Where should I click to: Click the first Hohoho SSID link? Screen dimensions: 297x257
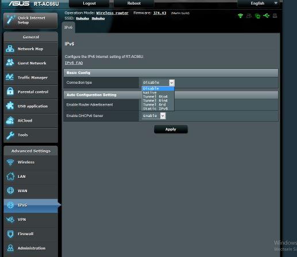tap(83, 18)
